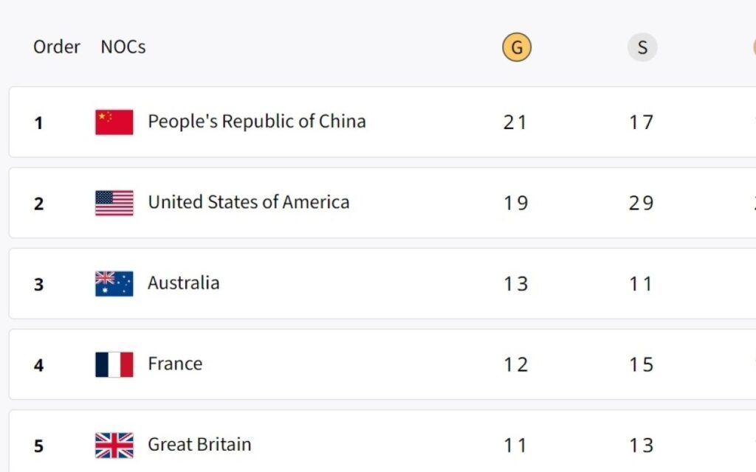Select the Australia country name
The width and height of the screenshot is (756, 472).
(184, 283)
